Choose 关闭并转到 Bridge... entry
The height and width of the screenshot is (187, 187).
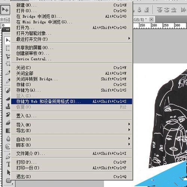click(x=71, y=79)
